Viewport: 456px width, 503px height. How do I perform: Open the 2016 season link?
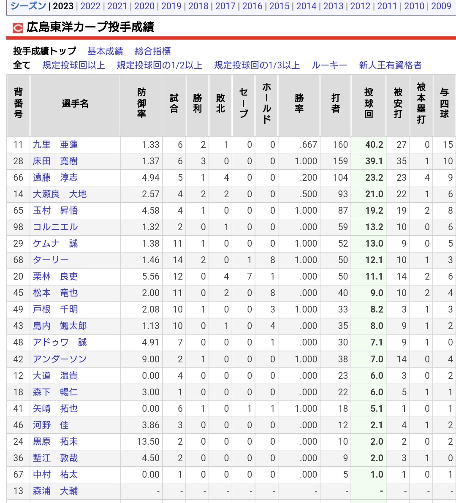click(x=252, y=6)
